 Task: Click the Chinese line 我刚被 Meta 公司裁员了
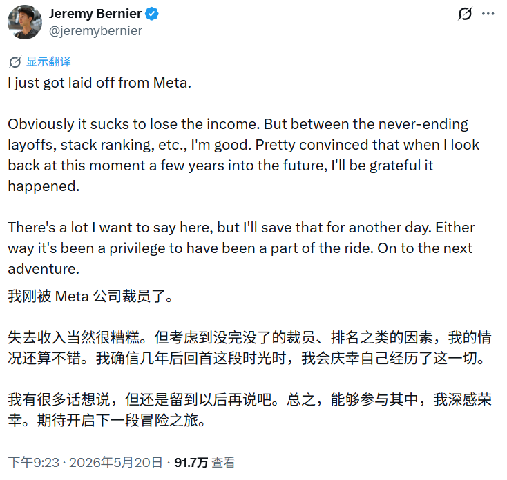tap(90, 297)
